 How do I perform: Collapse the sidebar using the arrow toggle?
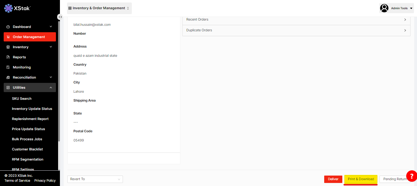[60, 17]
